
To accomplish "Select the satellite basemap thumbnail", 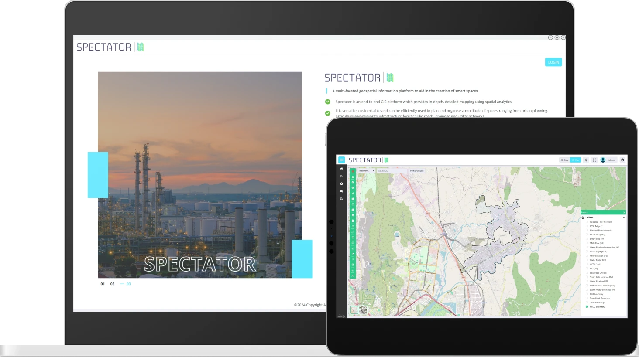I will [x=363, y=310].
